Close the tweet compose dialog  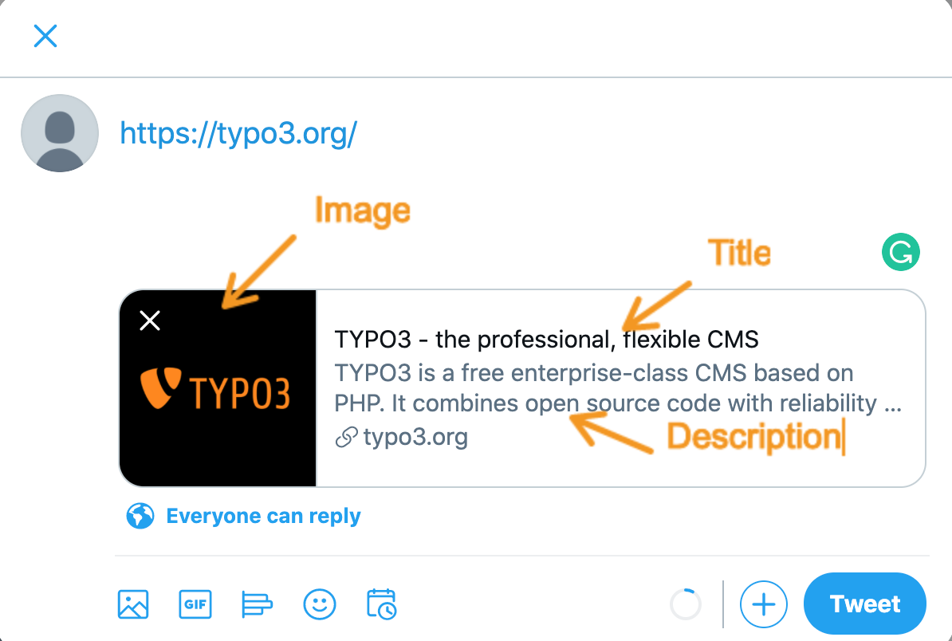click(45, 36)
